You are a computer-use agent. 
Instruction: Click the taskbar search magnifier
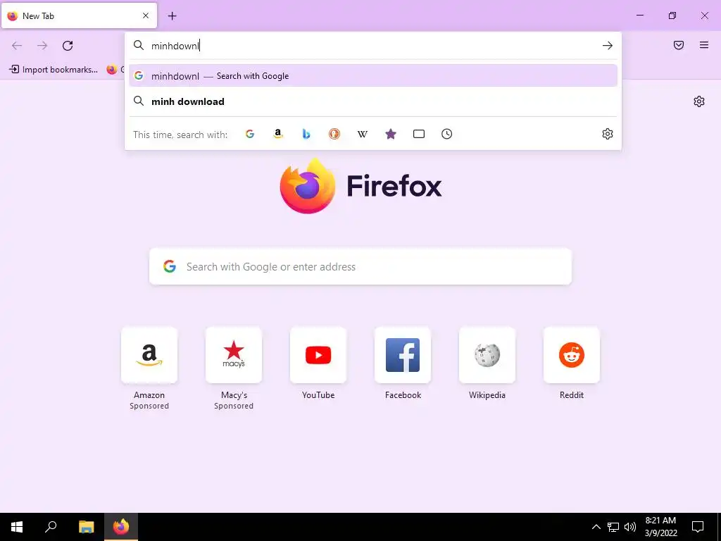point(51,527)
